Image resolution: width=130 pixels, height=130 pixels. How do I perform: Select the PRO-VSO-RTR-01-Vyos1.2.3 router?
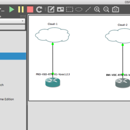53,82
